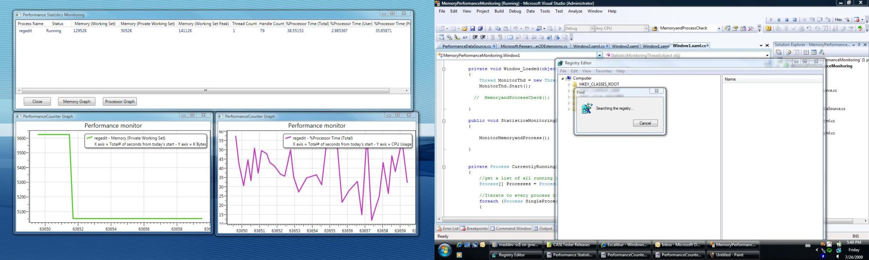Click the Processor Graph button

pos(120,101)
